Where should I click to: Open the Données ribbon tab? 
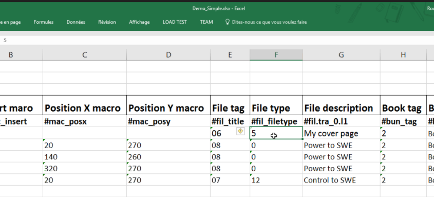point(76,22)
